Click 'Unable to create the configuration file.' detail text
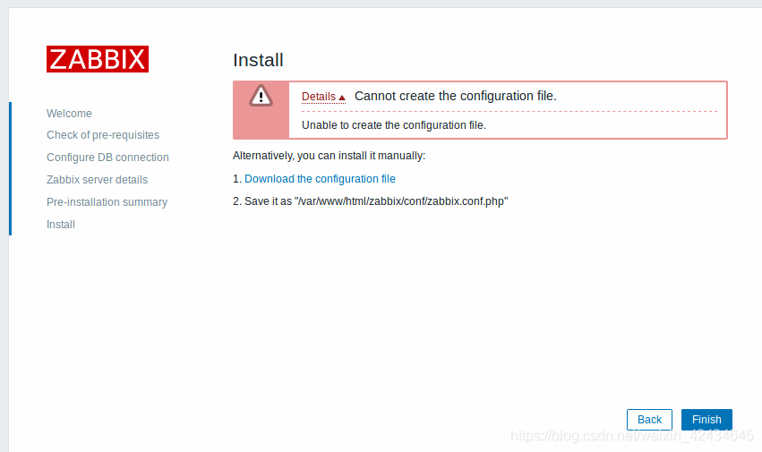 point(394,125)
